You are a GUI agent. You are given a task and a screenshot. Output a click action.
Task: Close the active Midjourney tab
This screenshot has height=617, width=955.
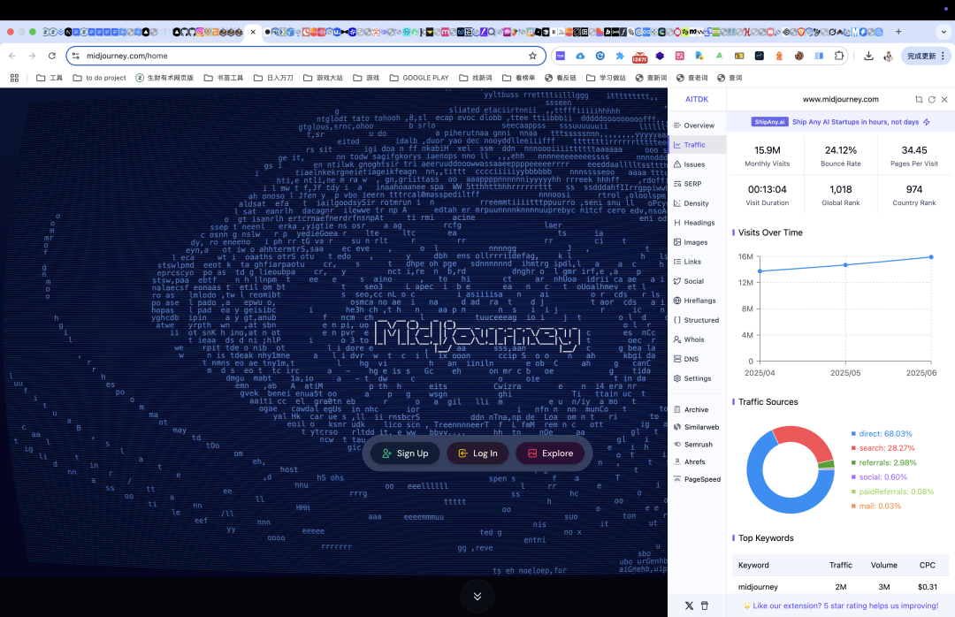coord(254,32)
